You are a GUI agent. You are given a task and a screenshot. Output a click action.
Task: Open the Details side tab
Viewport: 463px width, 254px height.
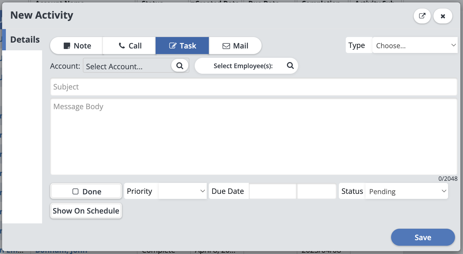(x=25, y=40)
